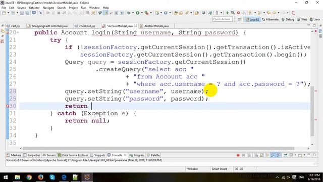Close the AccountModel.java editor tab
The image size is (323, 182).
click(136, 26)
